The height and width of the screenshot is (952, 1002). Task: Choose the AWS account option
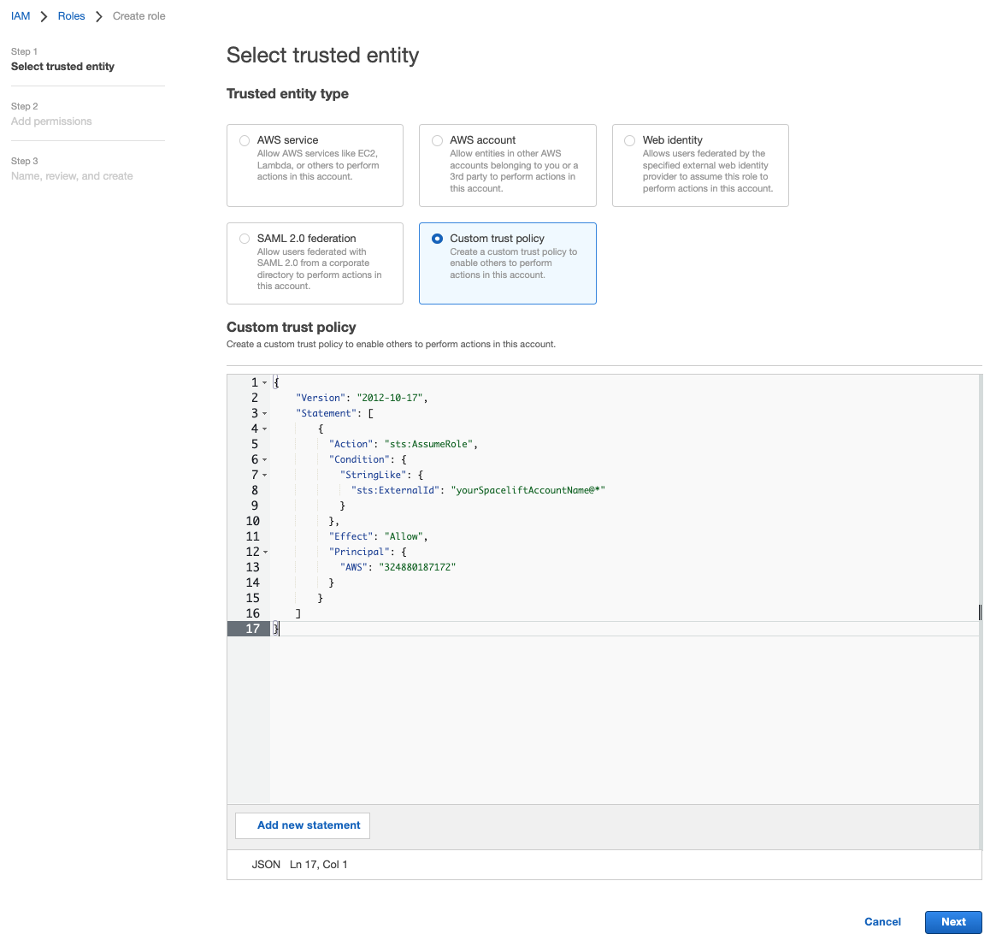[437, 139]
